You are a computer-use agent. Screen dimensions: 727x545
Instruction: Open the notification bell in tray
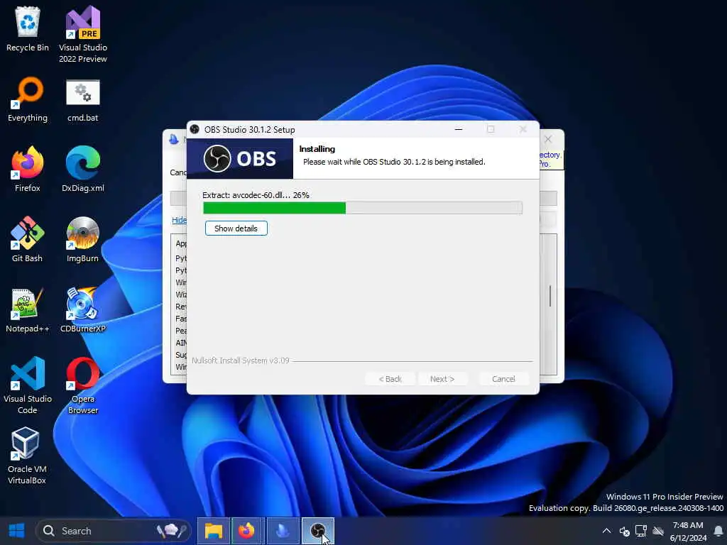pos(718,531)
